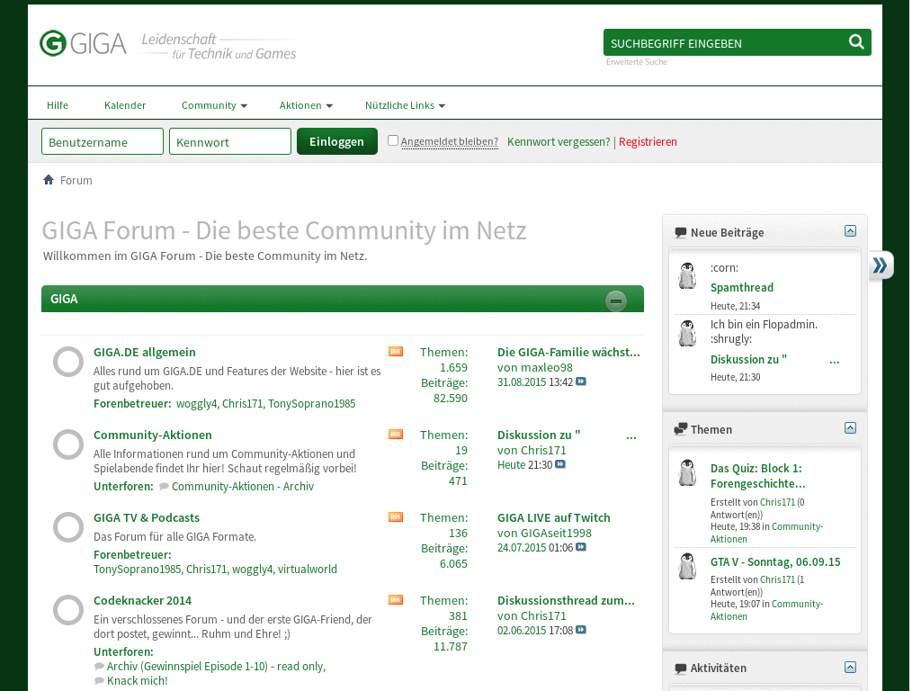Click GIGA TV & Podcasts forum status icon
921x691 pixels.
(68, 527)
